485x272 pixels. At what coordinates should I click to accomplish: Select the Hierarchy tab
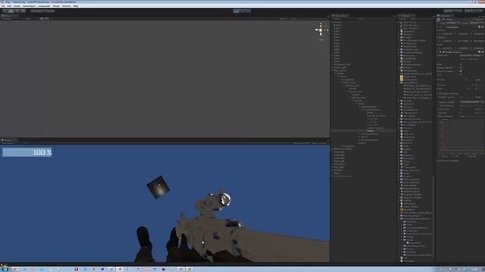pos(340,16)
